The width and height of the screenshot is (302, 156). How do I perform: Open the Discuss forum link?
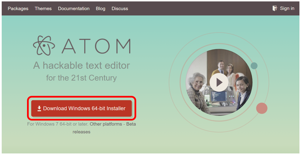click(x=120, y=9)
